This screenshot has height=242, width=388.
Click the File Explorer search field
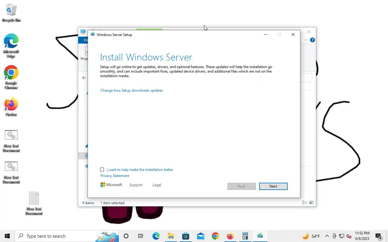point(306,78)
